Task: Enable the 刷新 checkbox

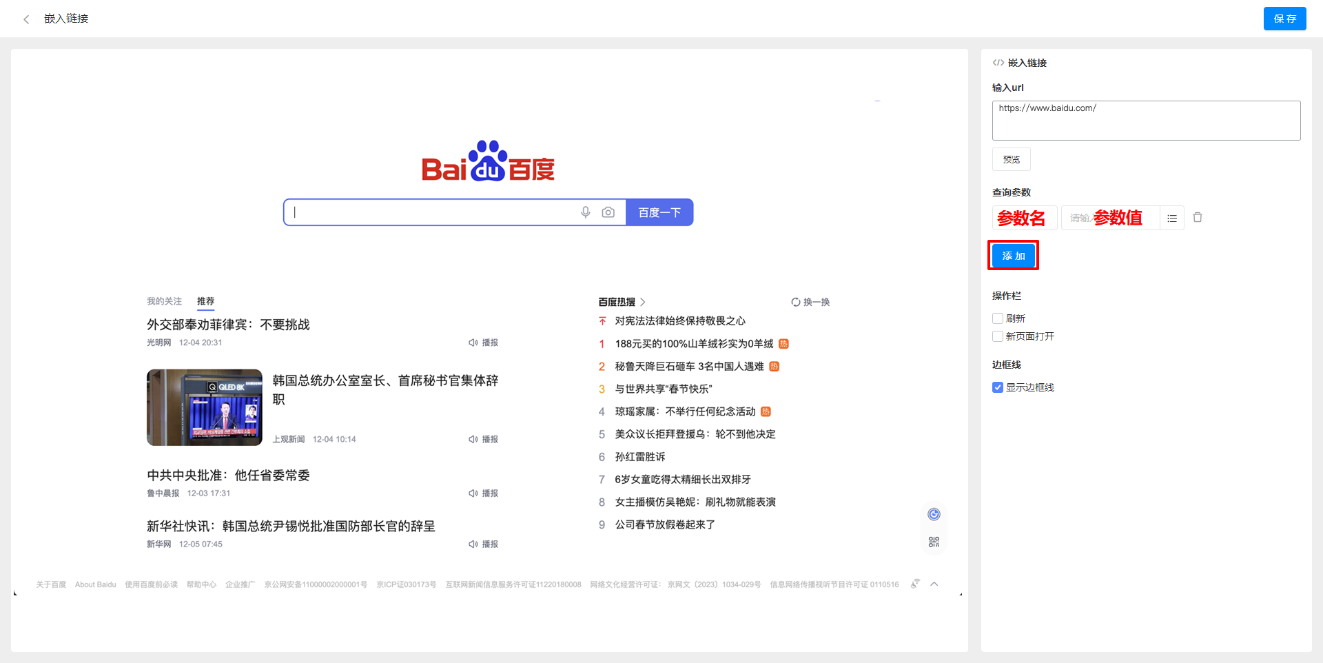Action: (997, 318)
